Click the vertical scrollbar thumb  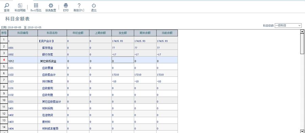(x=302, y=43)
